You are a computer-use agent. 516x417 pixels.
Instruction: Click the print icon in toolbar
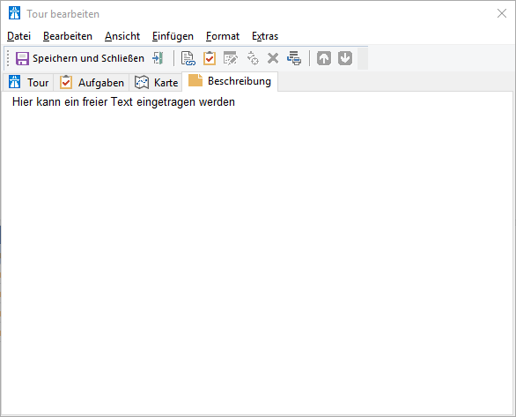pyautogui.click(x=294, y=58)
